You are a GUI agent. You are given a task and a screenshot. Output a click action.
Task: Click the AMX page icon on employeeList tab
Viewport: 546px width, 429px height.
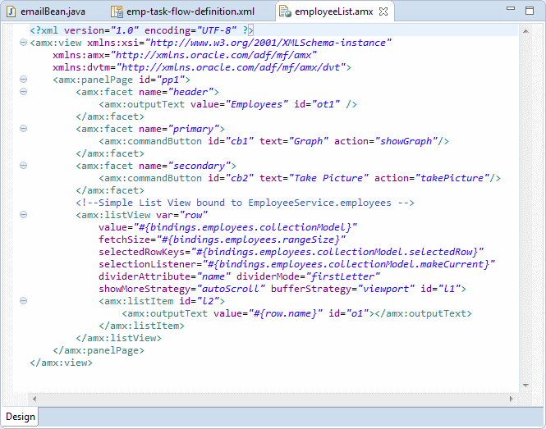click(x=286, y=11)
